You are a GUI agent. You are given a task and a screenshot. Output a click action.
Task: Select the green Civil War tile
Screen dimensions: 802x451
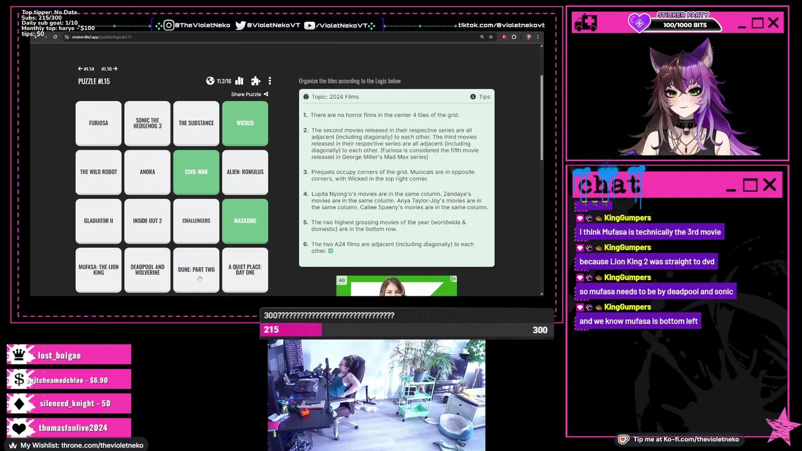(196, 172)
